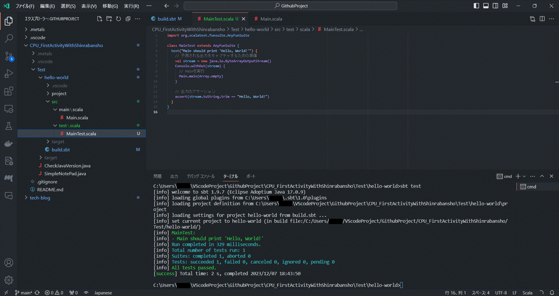Open Source Control view with badge
The width and height of the screenshot is (559, 296).
(x=9, y=56)
